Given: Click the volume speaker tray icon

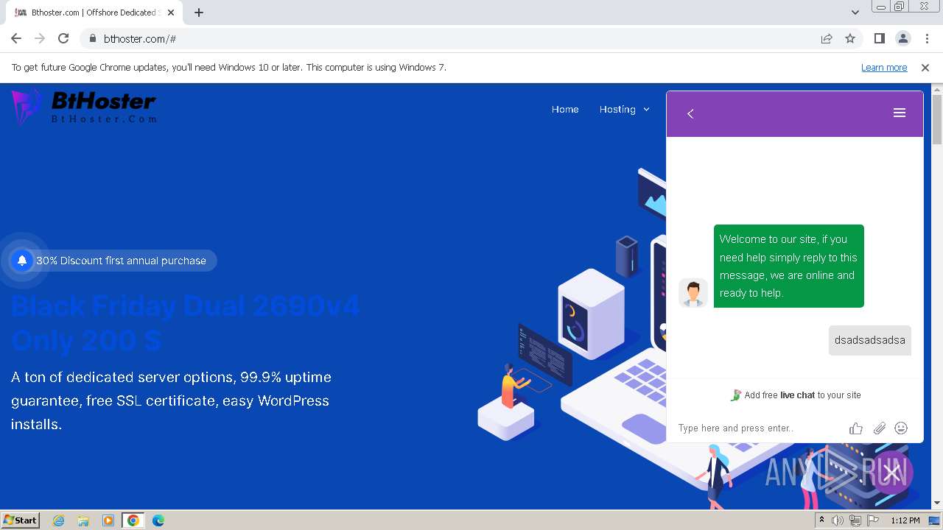Looking at the screenshot, I should pyautogui.click(x=838, y=520).
